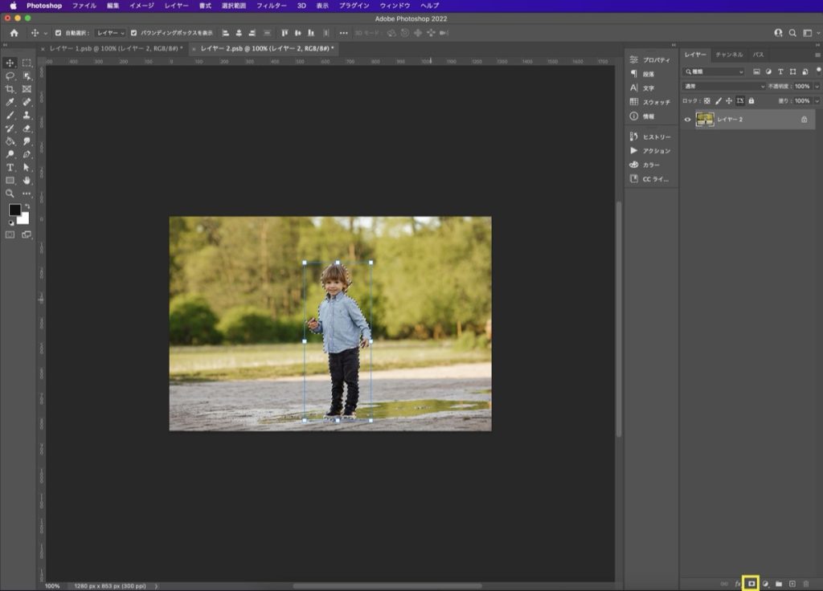Select the Path Selection tool
The image size is (823, 591).
click(x=27, y=167)
